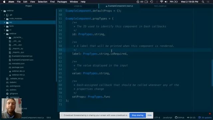Open the Wi-Fi menu bar icon
This screenshot has height=120, width=213.
click(161, 2)
